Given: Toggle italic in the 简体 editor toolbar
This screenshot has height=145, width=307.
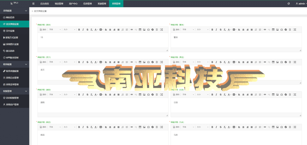Looking at the screenshot, I should point(83,30).
